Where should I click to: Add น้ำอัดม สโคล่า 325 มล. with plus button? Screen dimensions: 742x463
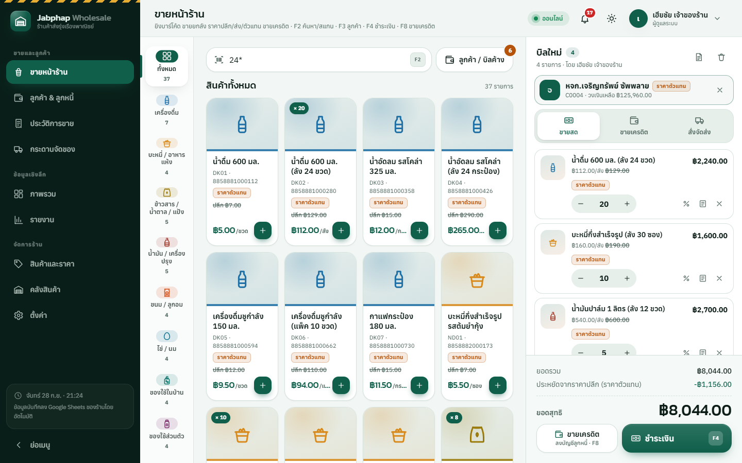tap(419, 230)
